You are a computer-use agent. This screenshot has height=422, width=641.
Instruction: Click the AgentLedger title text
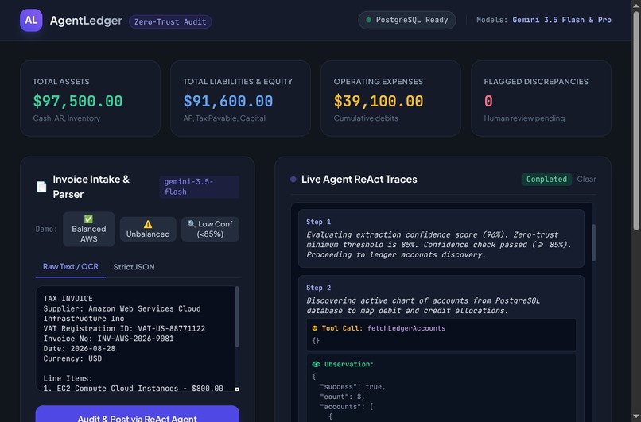tap(86, 21)
